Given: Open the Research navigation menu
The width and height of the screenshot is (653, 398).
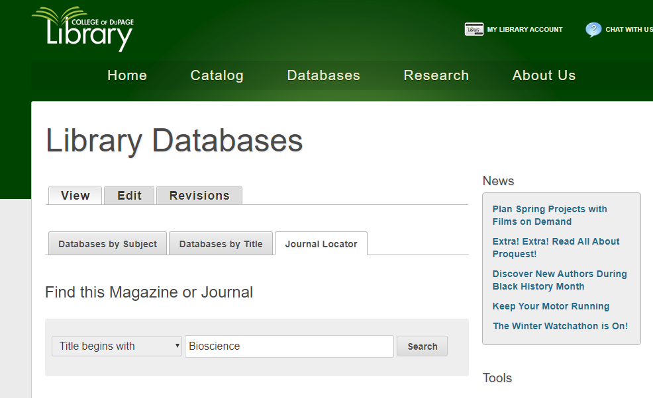Looking at the screenshot, I should [x=436, y=75].
